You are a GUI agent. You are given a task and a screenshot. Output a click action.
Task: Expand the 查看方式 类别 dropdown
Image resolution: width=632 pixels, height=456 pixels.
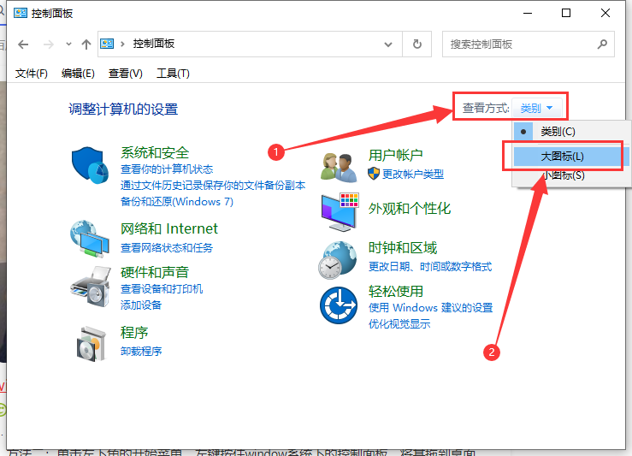[x=538, y=108]
